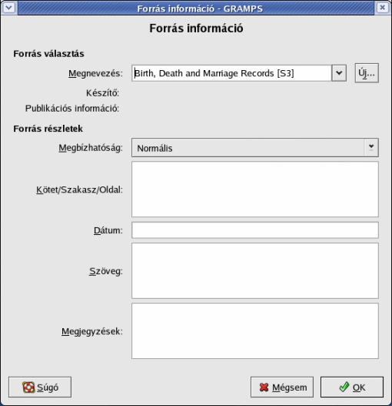This screenshot has width=392, height=406.
Task: Click the arrow on the Megbízhatóság dropdown
Action: pyautogui.click(x=371, y=148)
